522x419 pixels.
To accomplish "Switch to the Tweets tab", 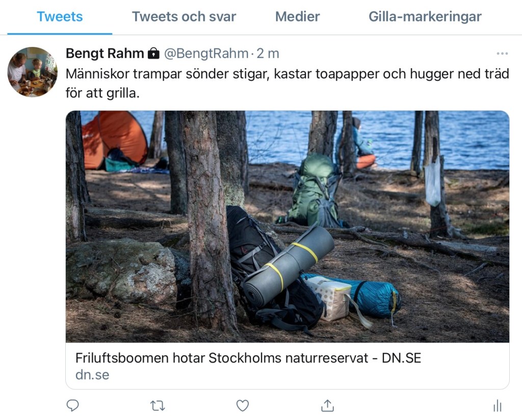I will pyautogui.click(x=60, y=17).
